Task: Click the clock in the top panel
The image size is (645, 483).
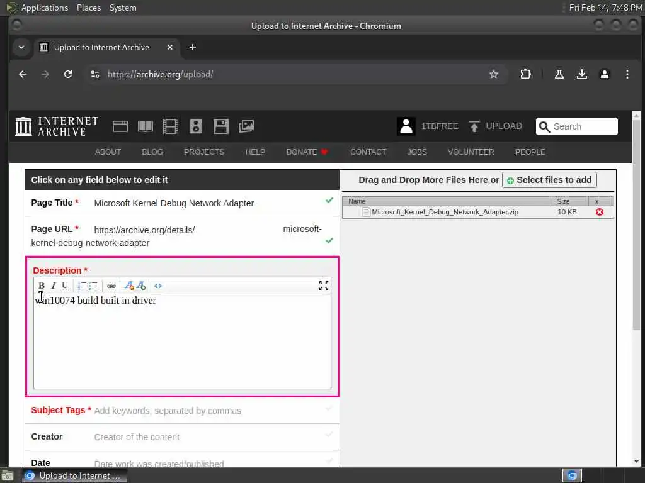Action: pos(605,8)
